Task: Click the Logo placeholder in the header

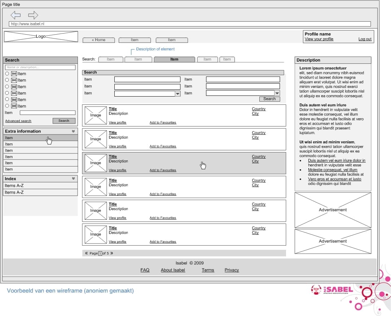Action: [41, 36]
